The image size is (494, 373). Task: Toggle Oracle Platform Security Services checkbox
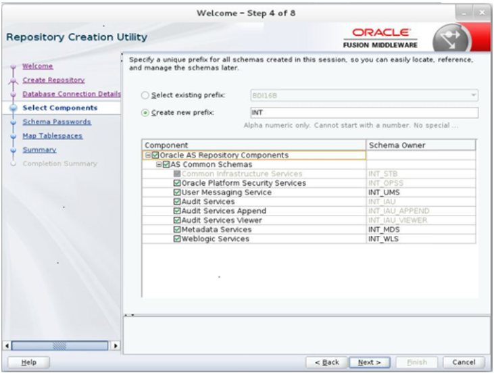point(177,183)
